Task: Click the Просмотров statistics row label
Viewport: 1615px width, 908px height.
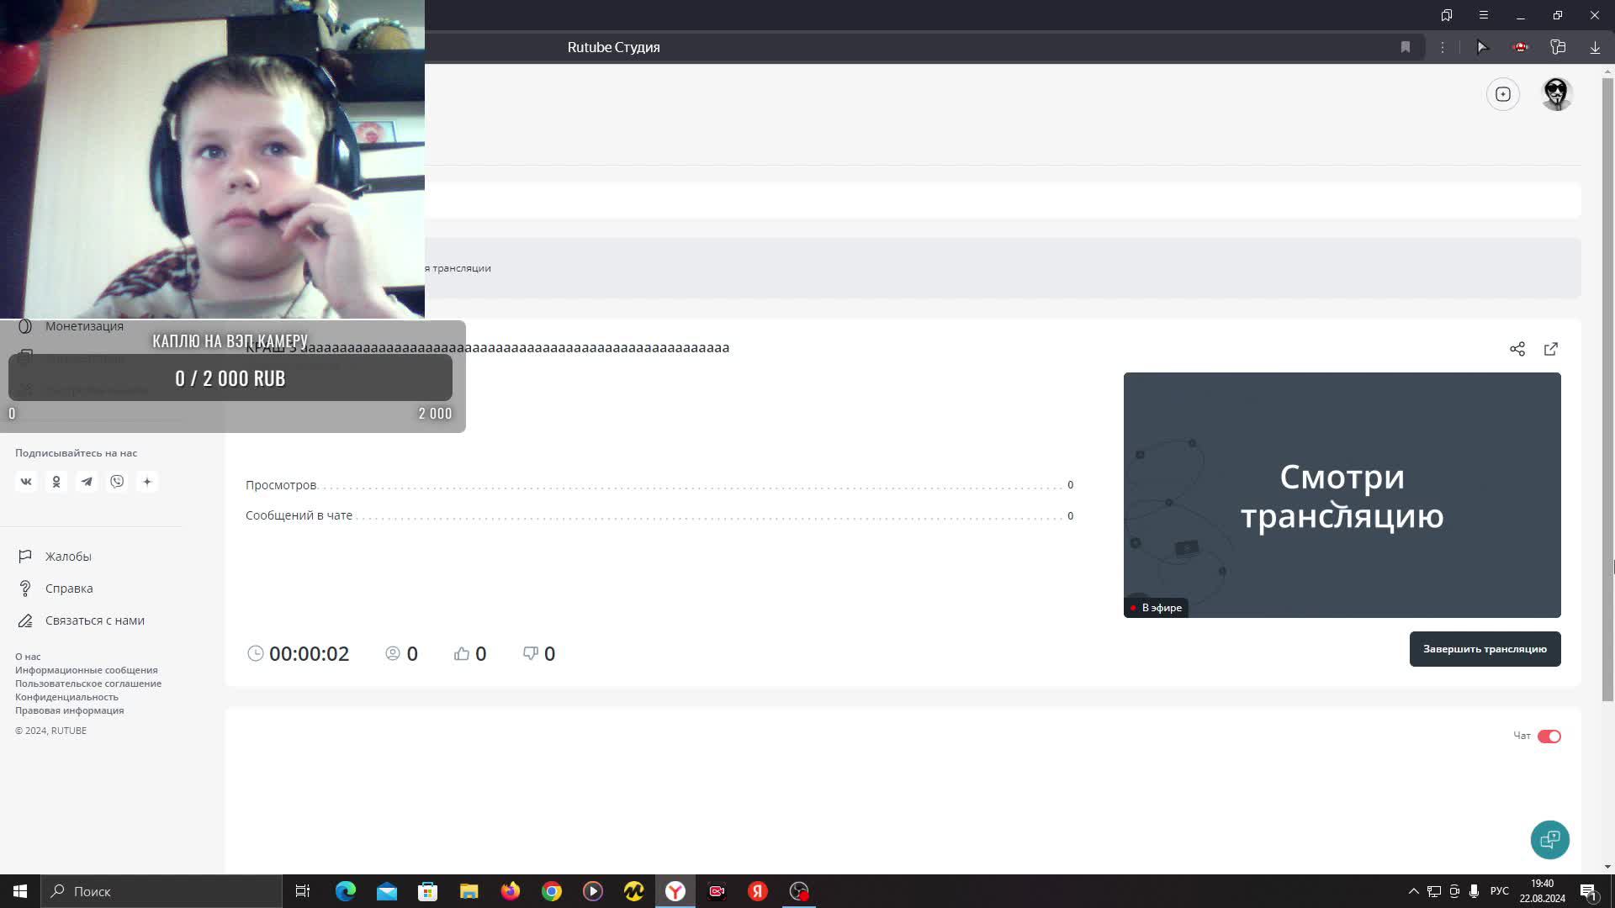Action: point(281,485)
